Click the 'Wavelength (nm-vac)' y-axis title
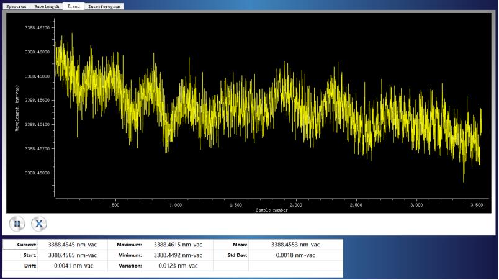The image size is (499, 280). tap(17, 105)
